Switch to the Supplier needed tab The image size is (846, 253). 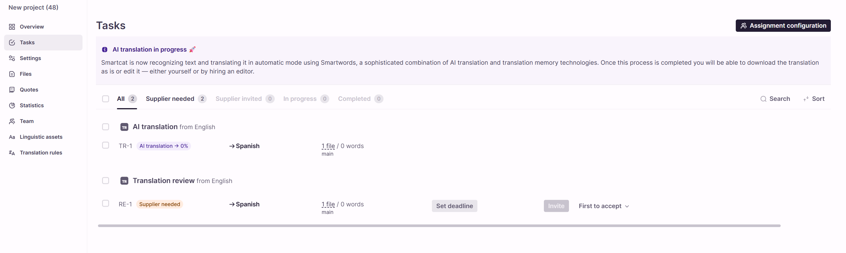tap(176, 99)
